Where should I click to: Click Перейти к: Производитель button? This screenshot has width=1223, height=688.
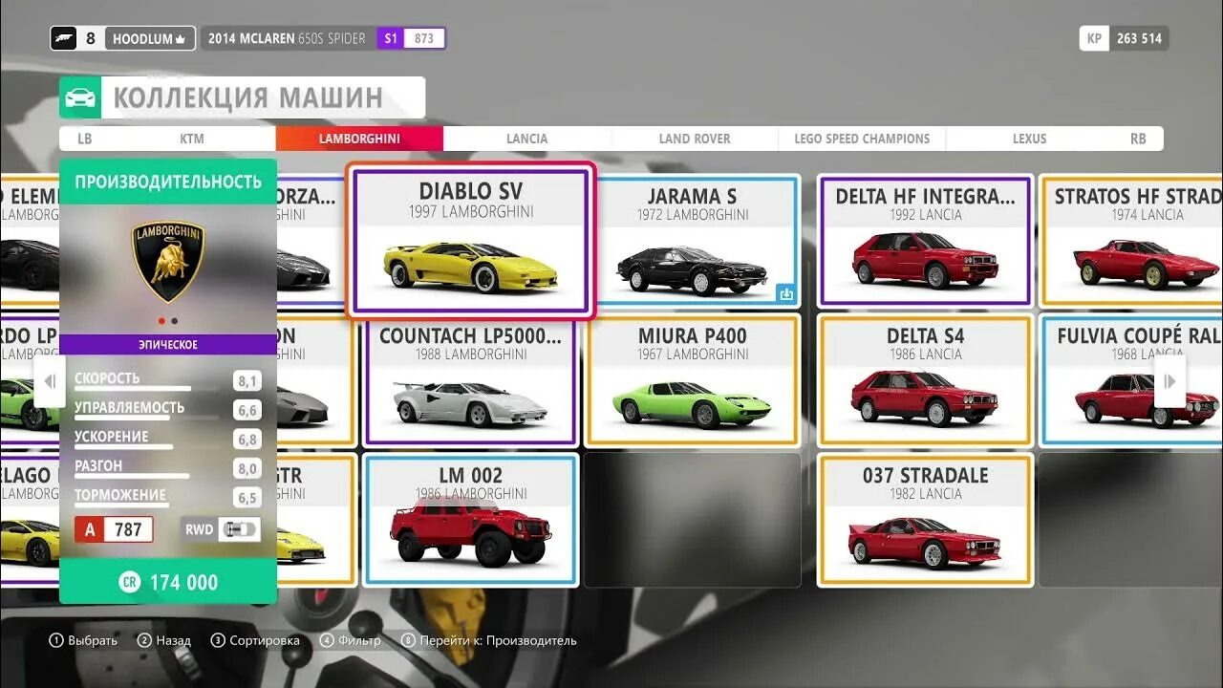(x=489, y=640)
